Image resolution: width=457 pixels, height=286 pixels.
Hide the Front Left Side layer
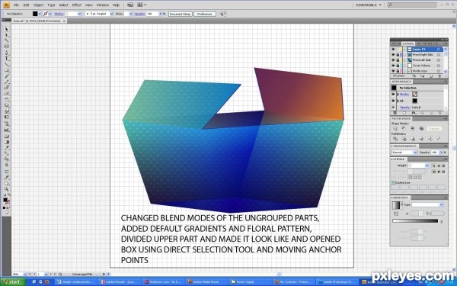[393, 60]
